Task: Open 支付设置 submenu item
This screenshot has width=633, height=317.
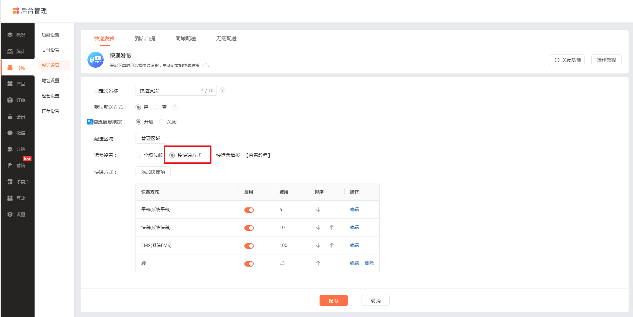Action: click(x=50, y=50)
